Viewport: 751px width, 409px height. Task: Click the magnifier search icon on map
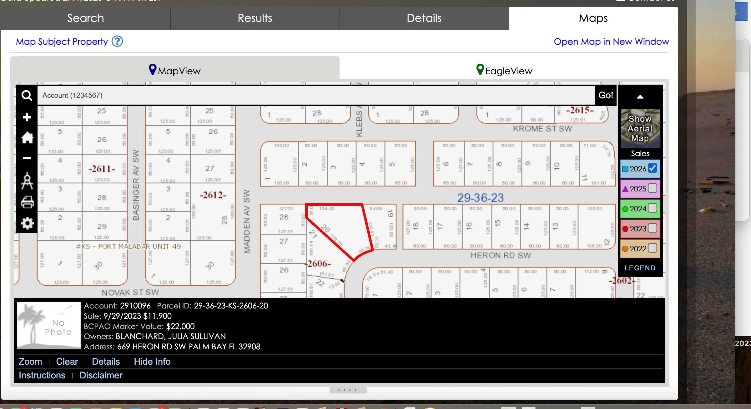click(27, 96)
